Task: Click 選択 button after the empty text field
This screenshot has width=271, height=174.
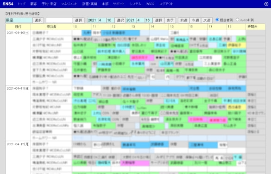Action: pos(79,20)
